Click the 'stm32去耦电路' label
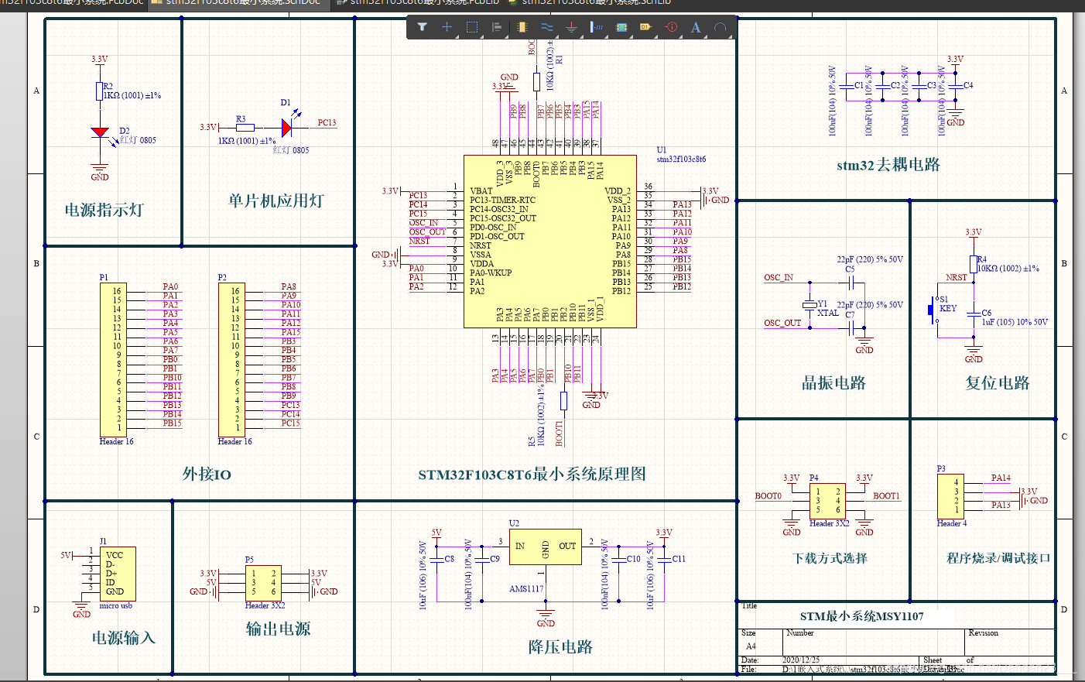1085x682 pixels. click(888, 164)
